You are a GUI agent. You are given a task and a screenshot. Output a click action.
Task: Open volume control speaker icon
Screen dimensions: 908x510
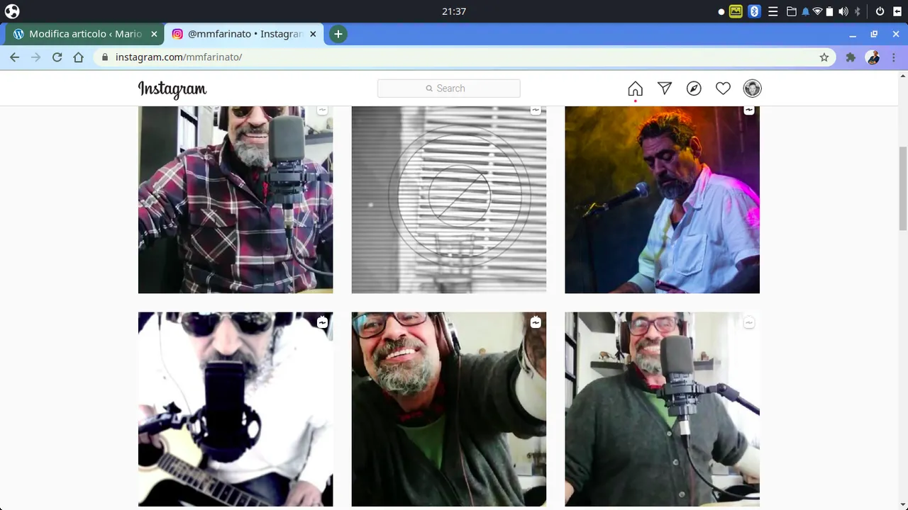(x=843, y=11)
